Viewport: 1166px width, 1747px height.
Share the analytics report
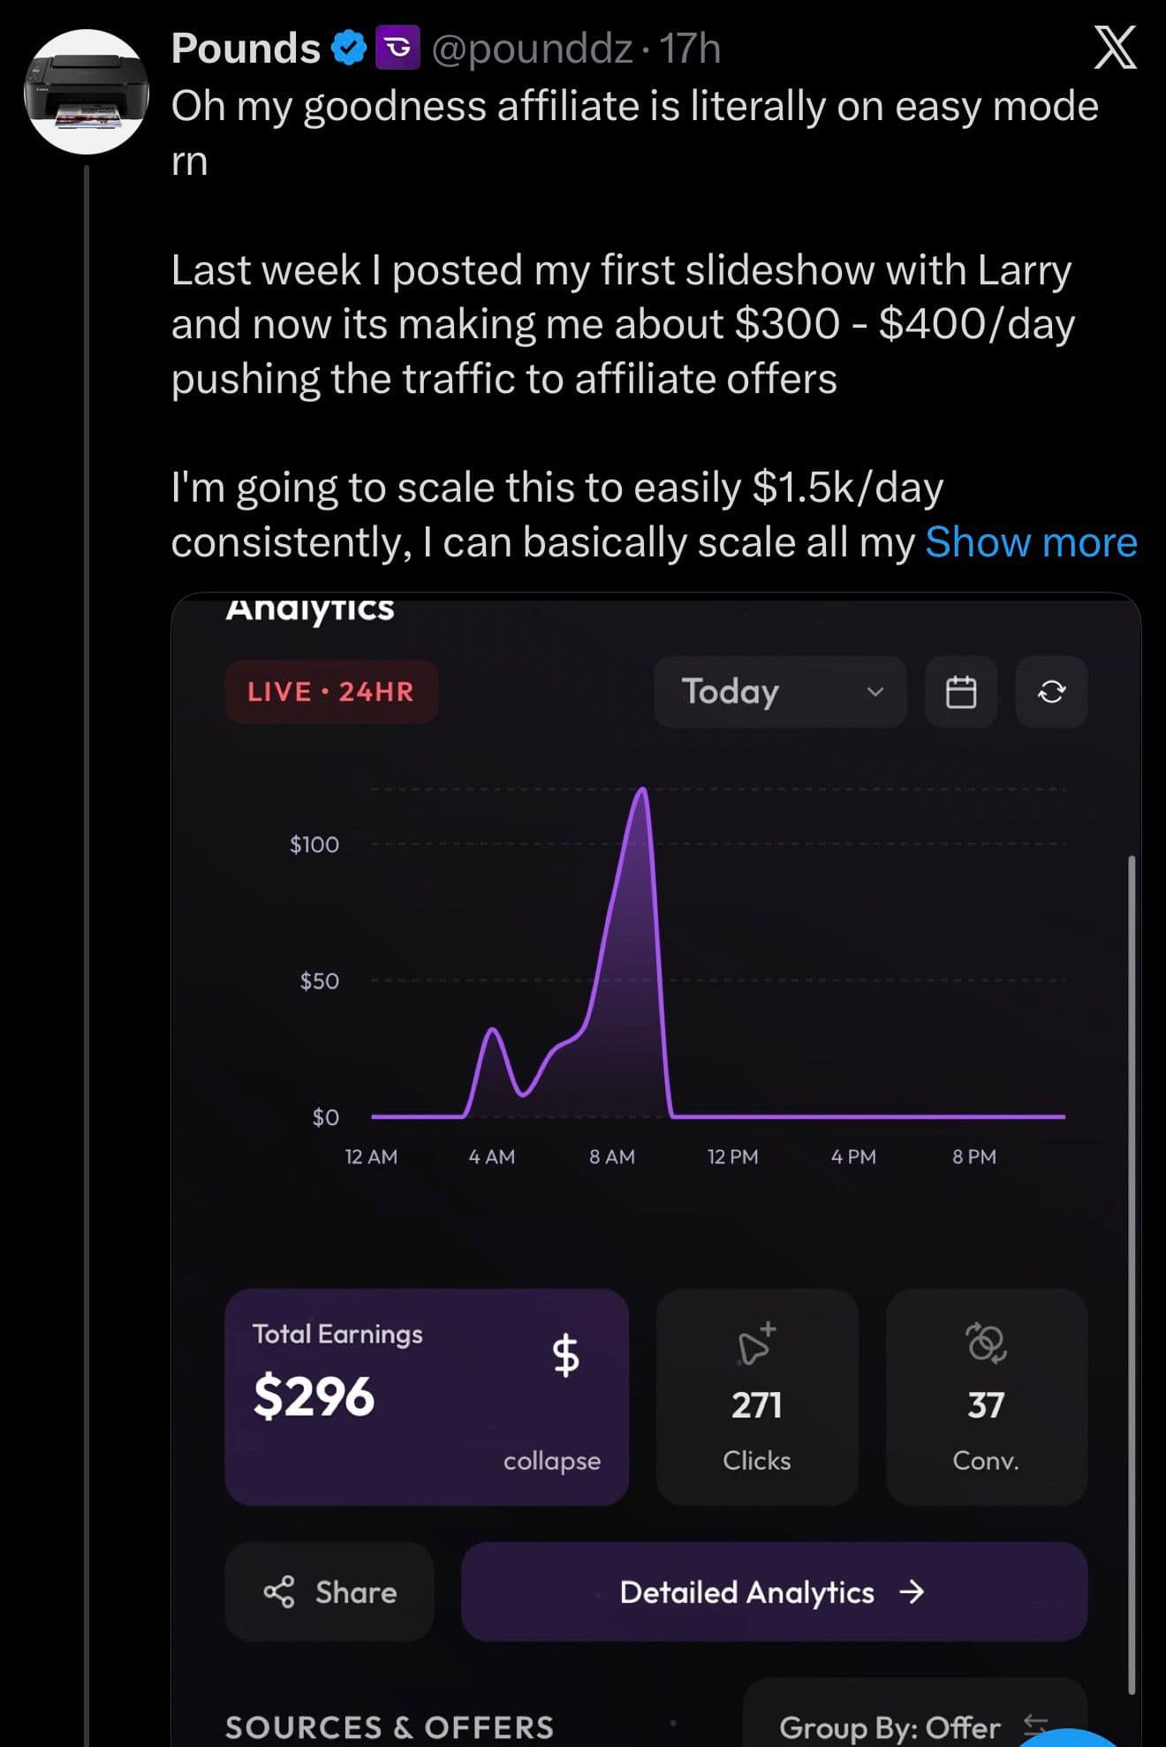pyautogui.click(x=329, y=1592)
